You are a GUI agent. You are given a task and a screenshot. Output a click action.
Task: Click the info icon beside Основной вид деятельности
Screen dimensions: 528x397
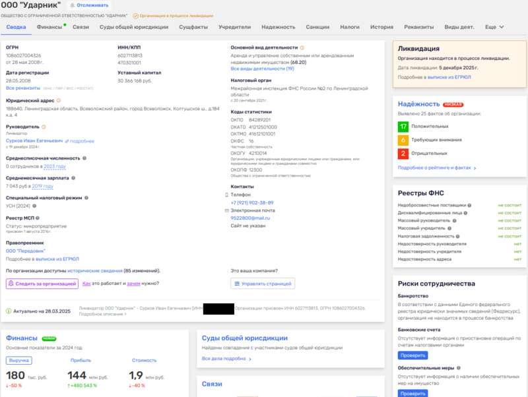[302, 47]
